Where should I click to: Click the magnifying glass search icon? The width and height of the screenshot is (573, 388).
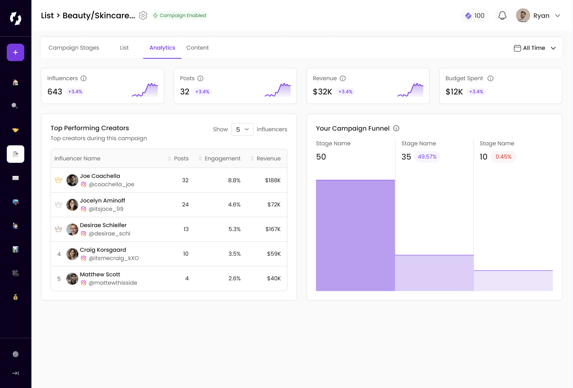[x=15, y=106]
